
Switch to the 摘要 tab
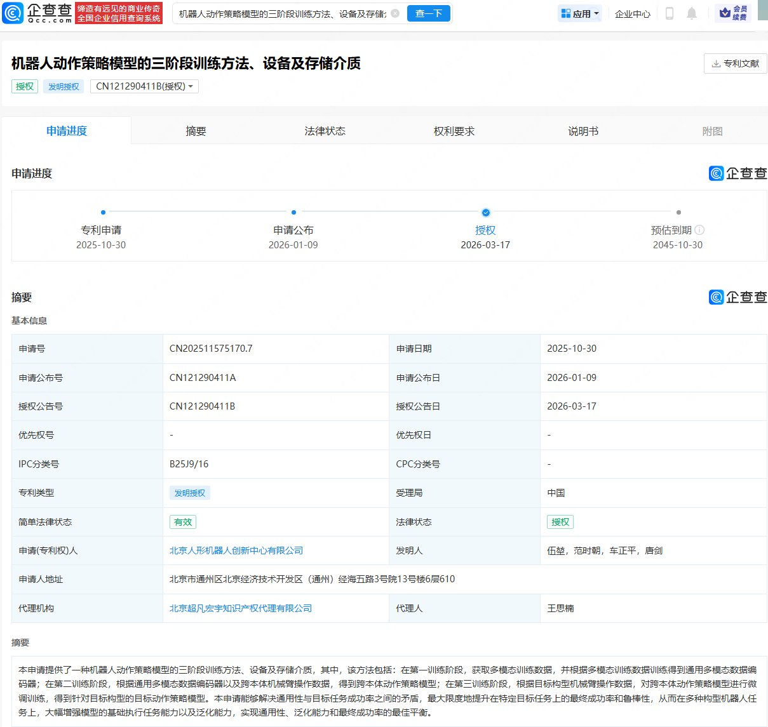point(196,131)
